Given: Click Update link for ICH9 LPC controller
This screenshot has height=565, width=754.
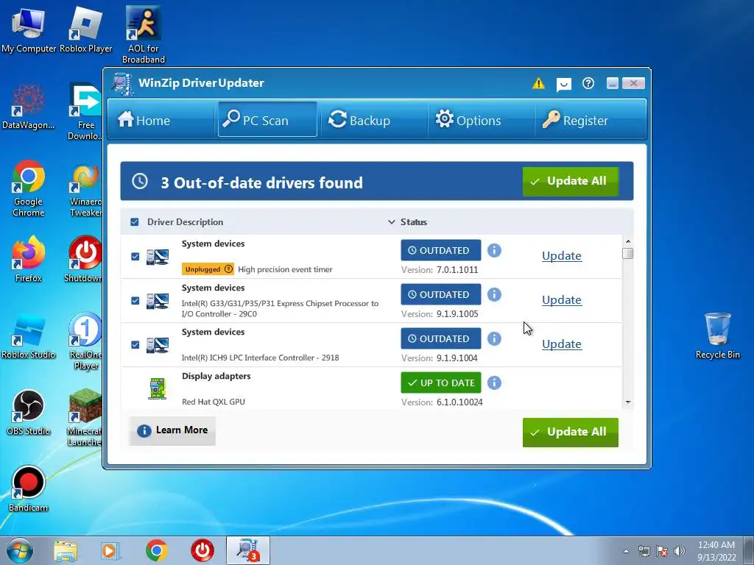Looking at the screenshot, I should pyautogui.click(x=562, y=344).
